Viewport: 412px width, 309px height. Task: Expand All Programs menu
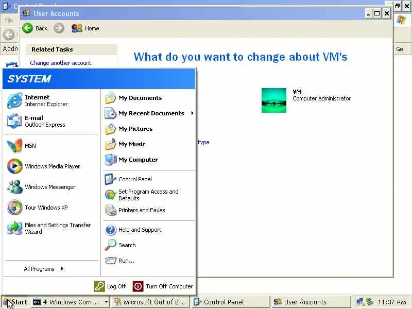click(x=44, y=269)
